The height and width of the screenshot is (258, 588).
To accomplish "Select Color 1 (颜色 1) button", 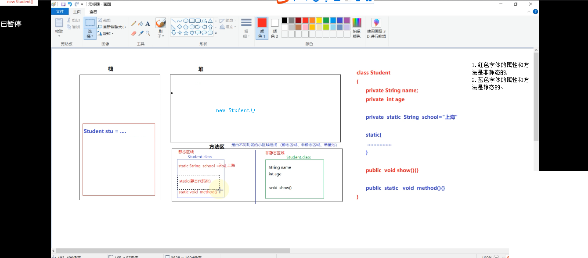I will (262, 28).
